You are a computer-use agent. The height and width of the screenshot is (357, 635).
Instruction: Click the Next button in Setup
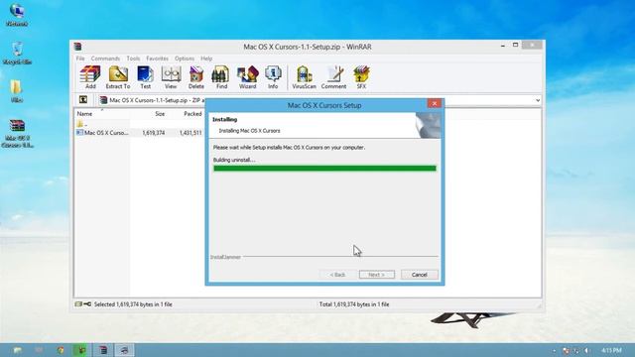(x=377, y=275)
